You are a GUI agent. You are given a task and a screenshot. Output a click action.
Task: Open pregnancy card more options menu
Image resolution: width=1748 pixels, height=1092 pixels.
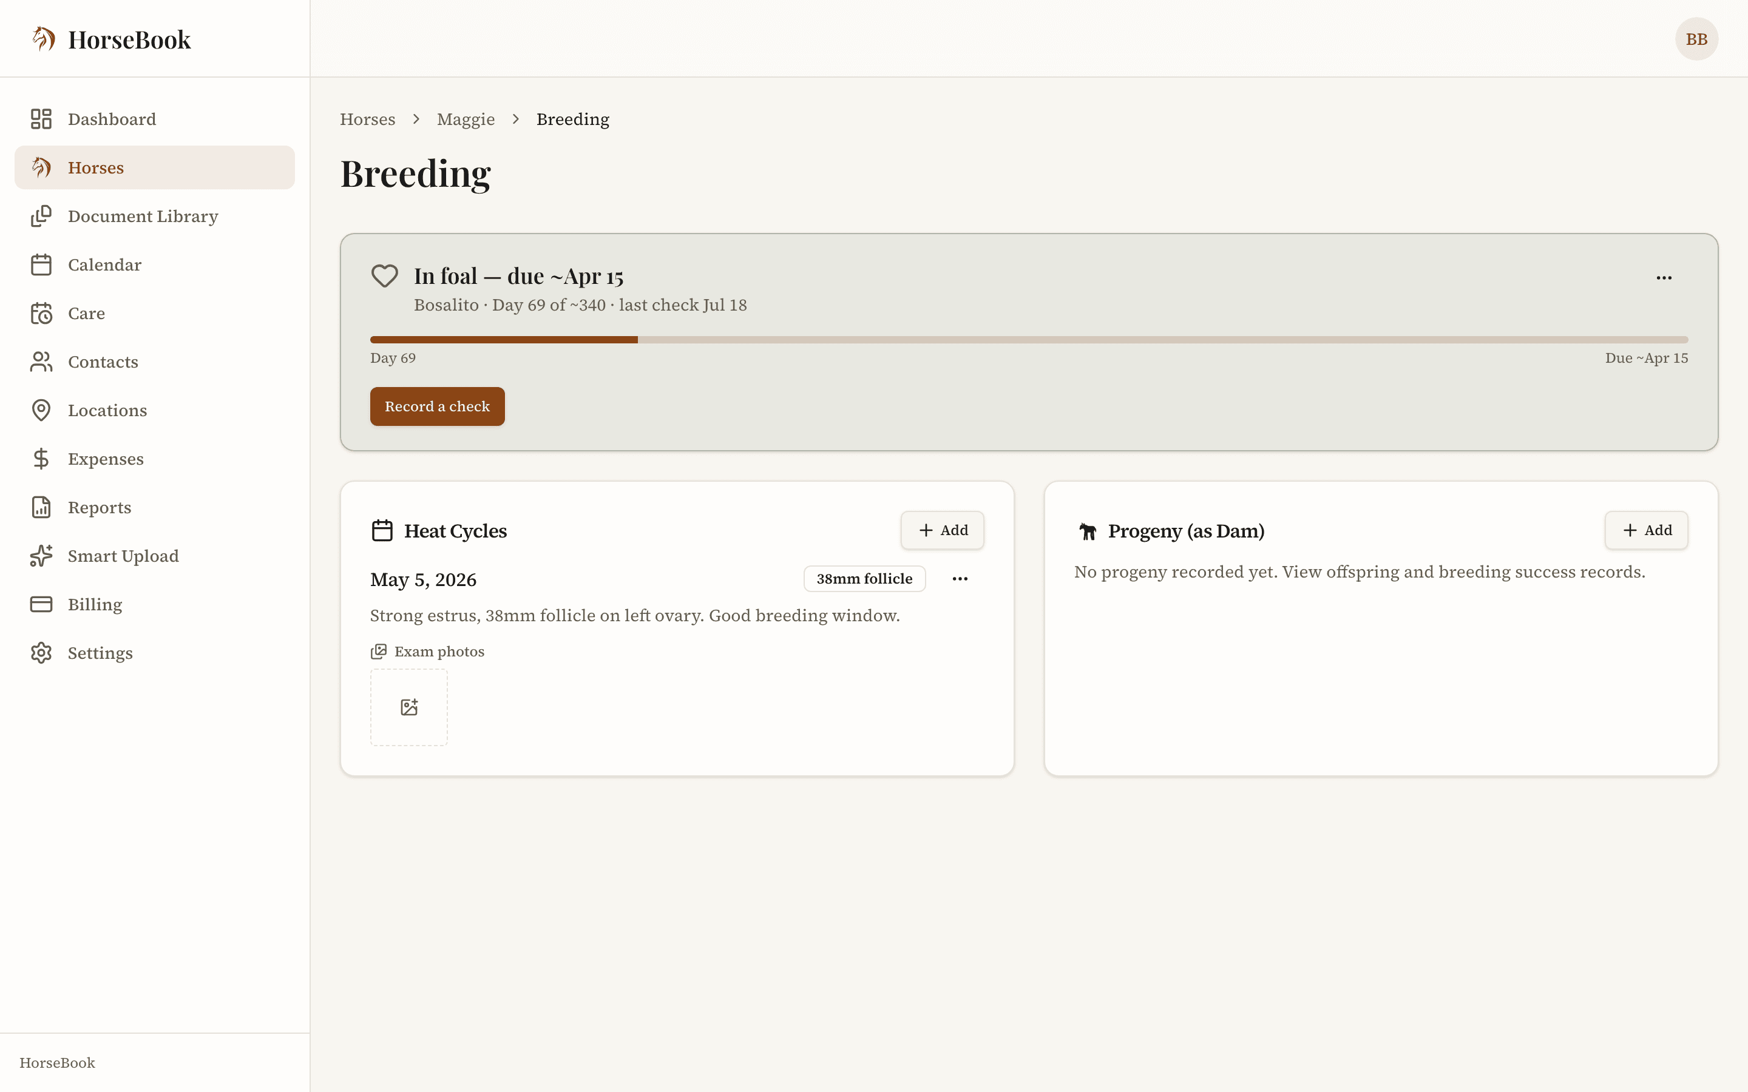pyautogui.click(x=1664, y=278)
